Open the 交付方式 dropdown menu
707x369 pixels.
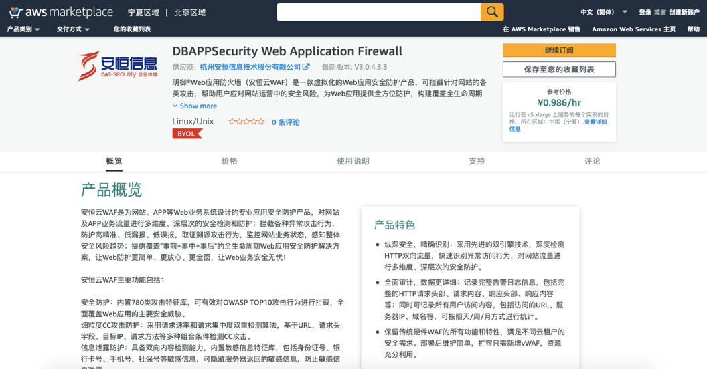tap(73, 29)
